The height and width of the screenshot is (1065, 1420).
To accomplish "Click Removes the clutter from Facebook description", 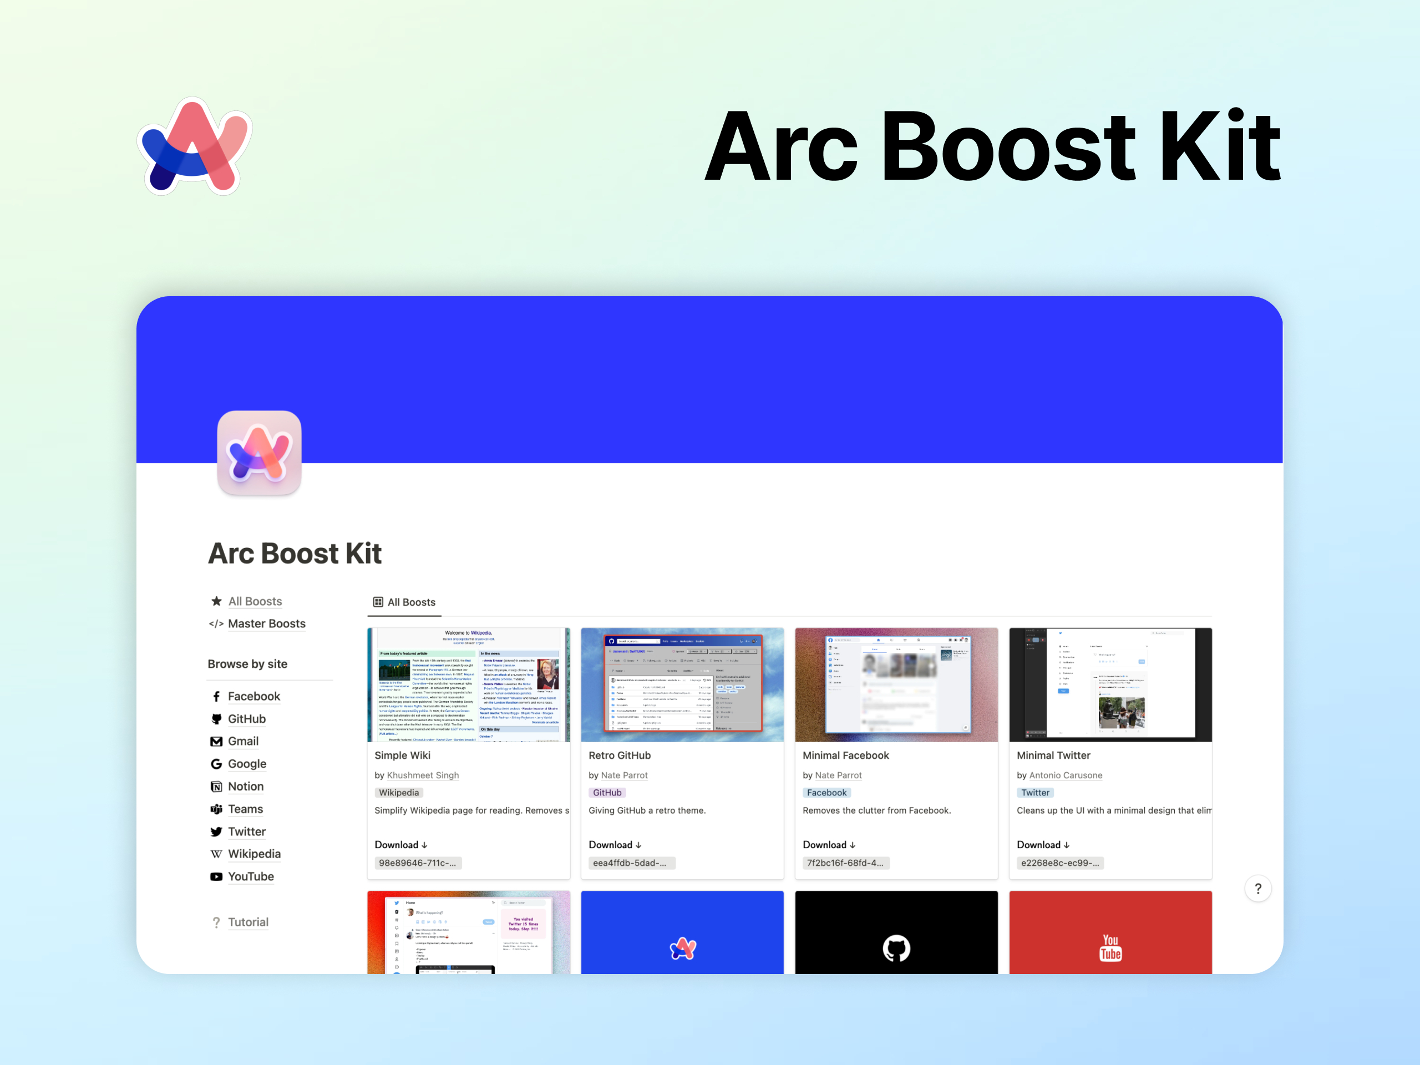I will 877,811.
